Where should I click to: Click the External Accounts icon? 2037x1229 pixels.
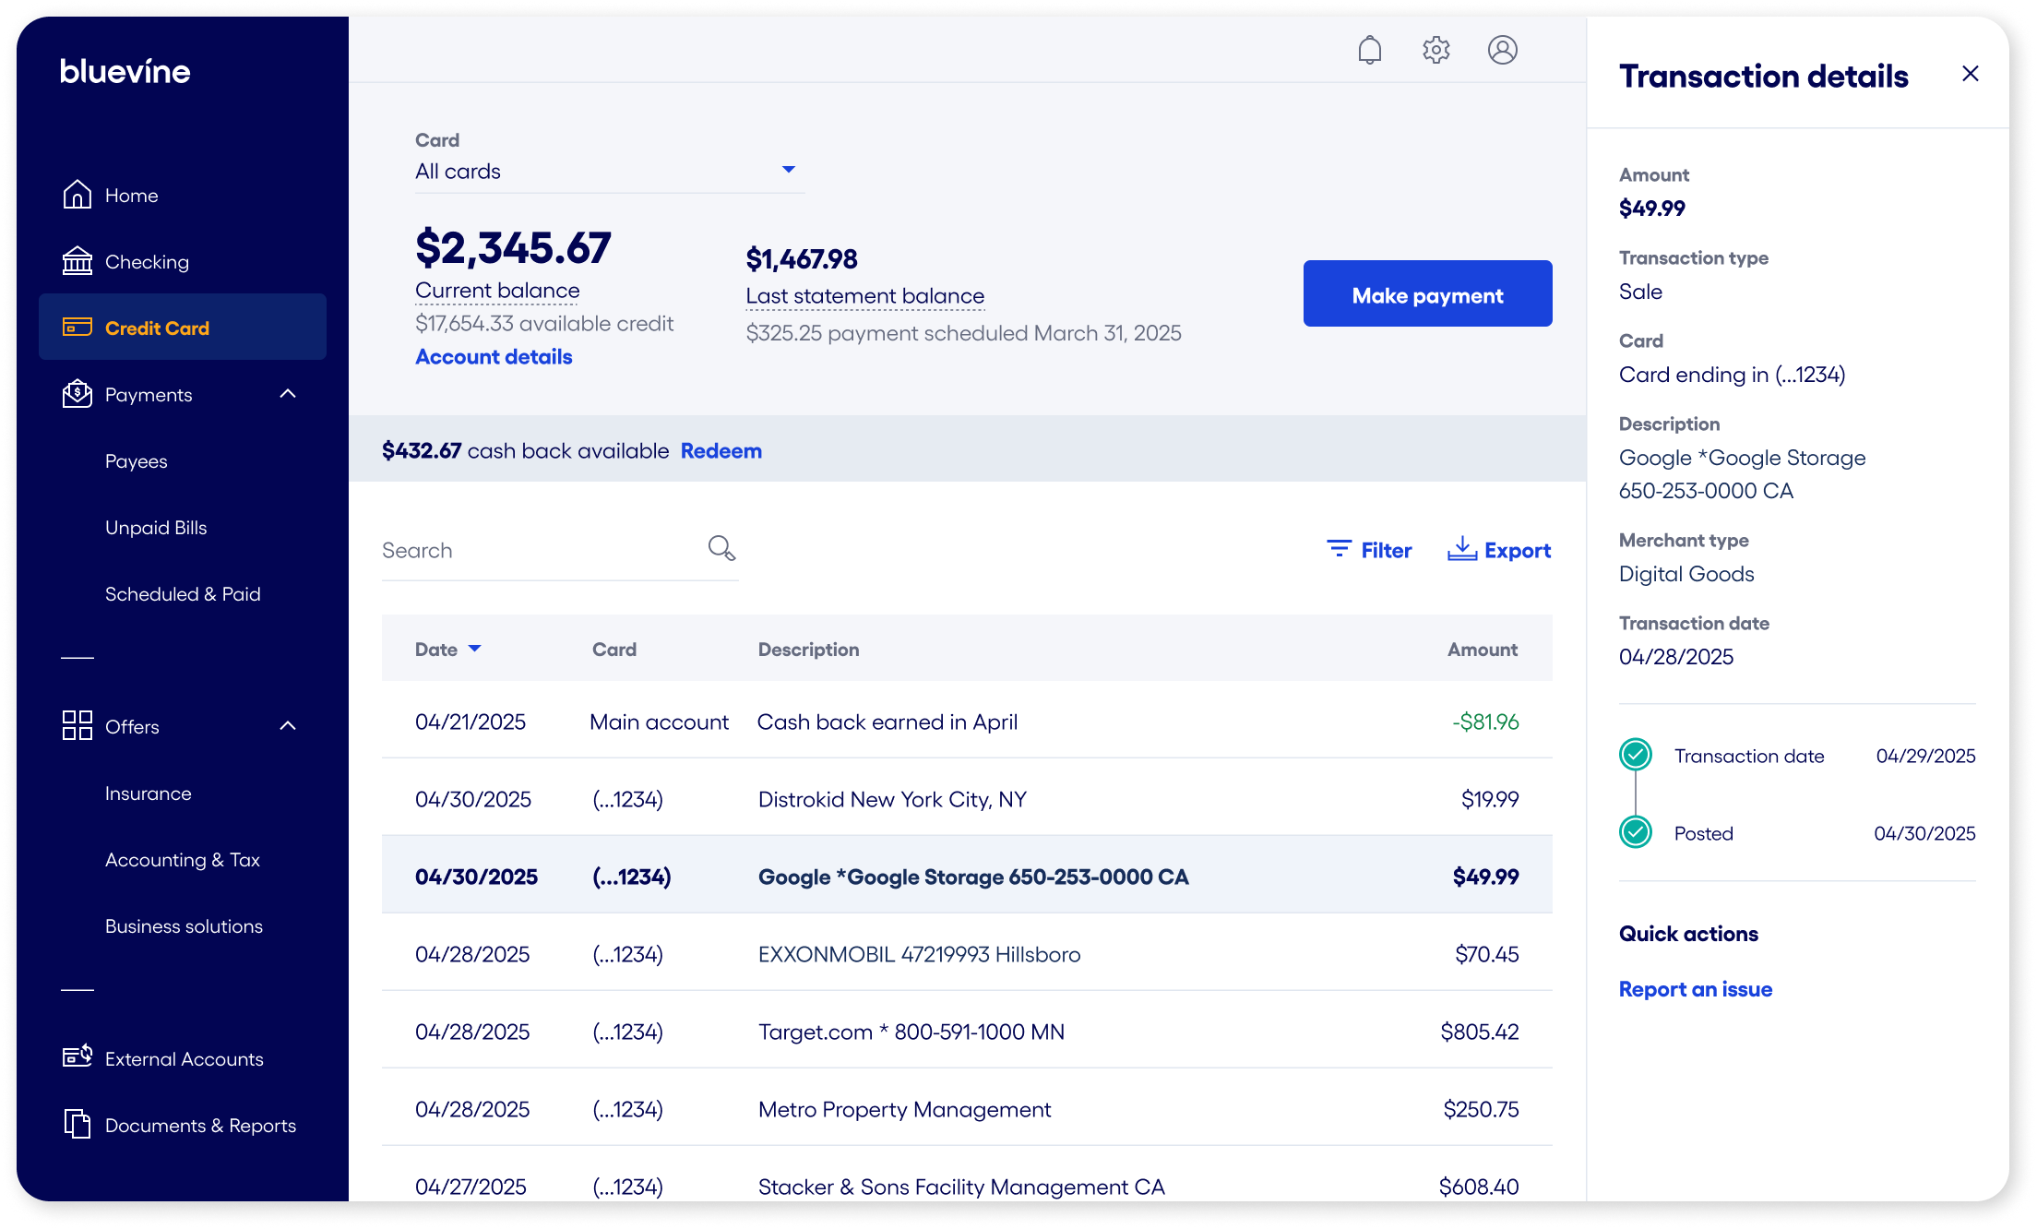tap(77, 1057)
